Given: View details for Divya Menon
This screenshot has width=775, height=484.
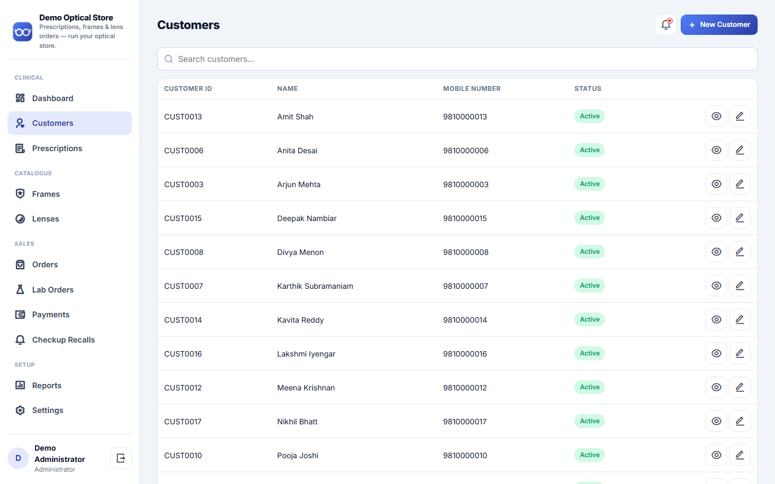Looking at the screenshot, I should pyautogui.click(x=716, y=252).
